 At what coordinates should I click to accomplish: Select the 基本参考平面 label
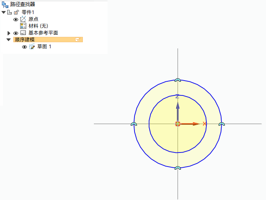coord(43,33)
